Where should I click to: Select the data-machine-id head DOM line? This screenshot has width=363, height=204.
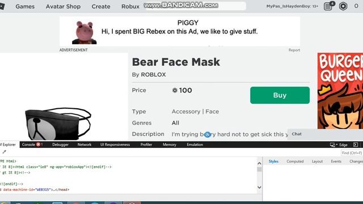coord(35,190)
